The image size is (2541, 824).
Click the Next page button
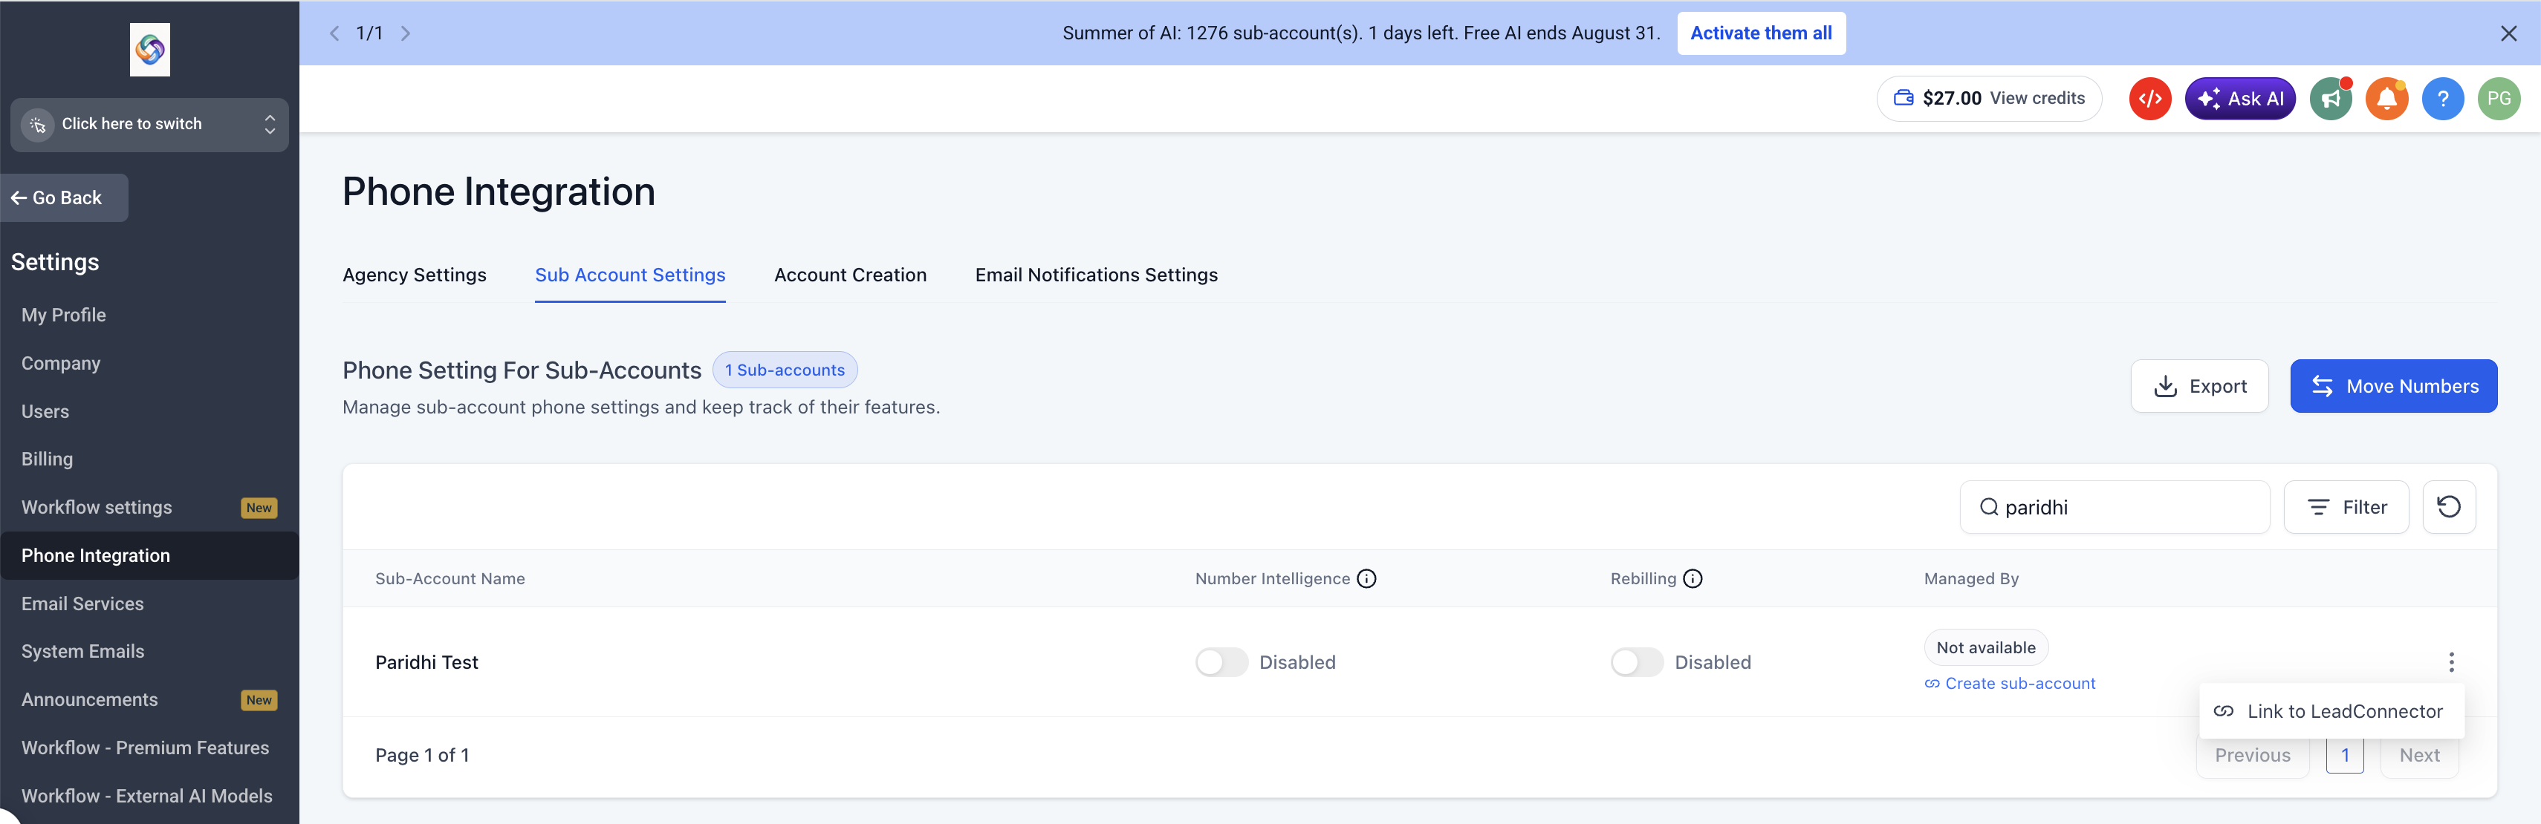(2418, 756)
